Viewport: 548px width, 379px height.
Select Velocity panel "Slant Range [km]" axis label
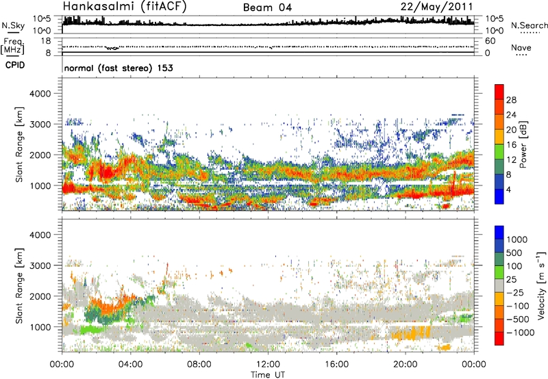tap(19, 286)
